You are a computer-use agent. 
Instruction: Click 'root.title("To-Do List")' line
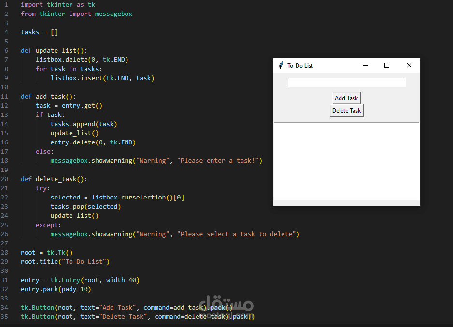pyautogui.click(x=65, y=262)
